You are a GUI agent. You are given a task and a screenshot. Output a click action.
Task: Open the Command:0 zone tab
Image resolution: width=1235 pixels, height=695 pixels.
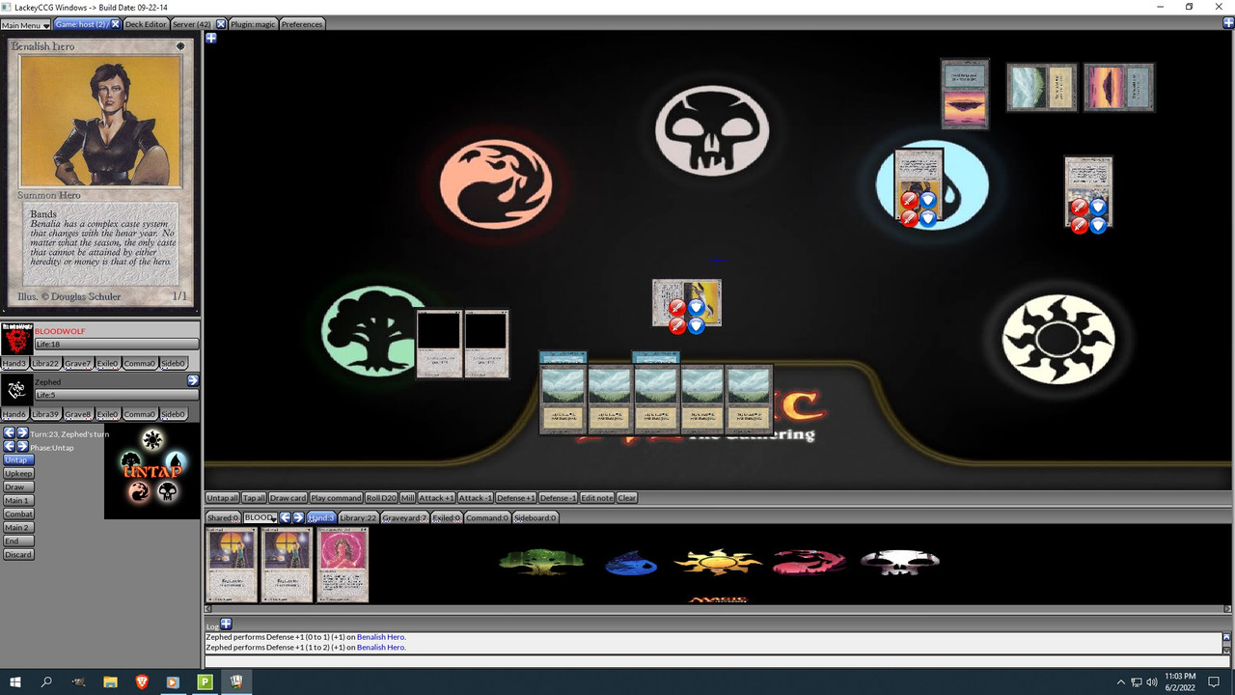487,518
